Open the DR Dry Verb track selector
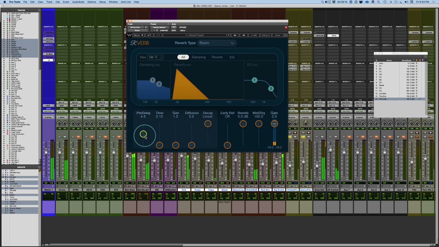The width and height of the screenshot is (439, 247). [x=136, y=27]
